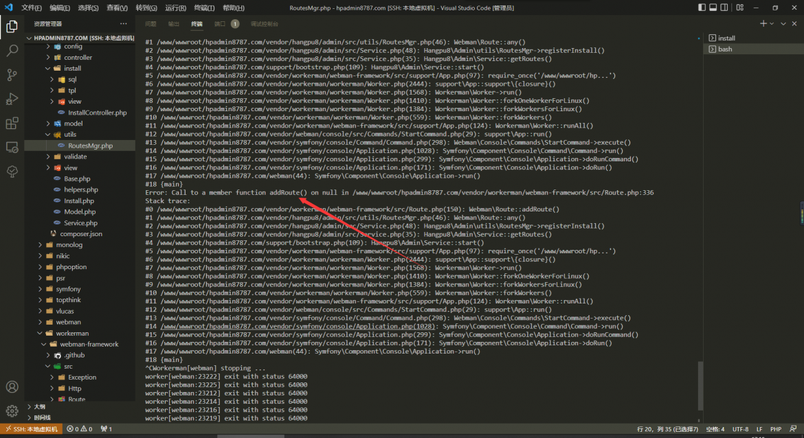The height and width of the screenshot is (438, 804).
Task: Open the Manage gear settings icon
Action: [12, 411]
